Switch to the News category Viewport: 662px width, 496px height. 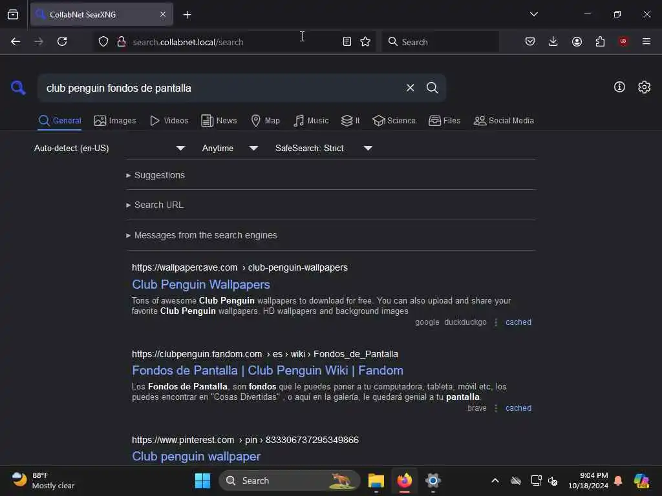[219, 121]
